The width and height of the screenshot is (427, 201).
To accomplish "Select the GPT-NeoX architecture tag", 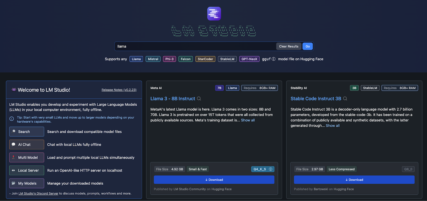I will click(x=249, y=59).
